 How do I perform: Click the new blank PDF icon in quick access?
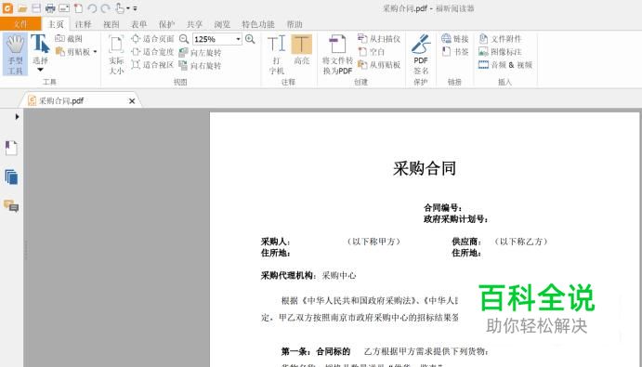point(78,8)
